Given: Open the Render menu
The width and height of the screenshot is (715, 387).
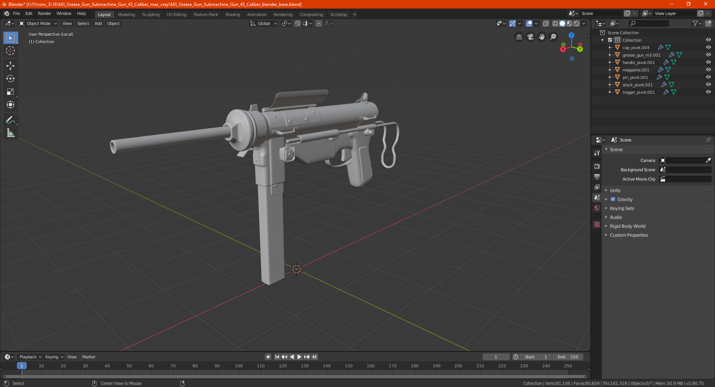Looking at the screenshot, I should [44, 13].
